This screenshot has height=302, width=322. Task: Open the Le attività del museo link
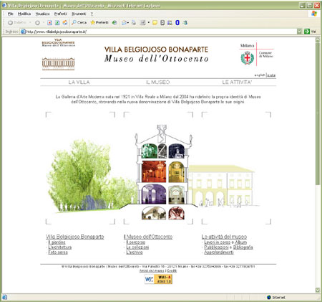pyautogui.click(x=224, y=237)
